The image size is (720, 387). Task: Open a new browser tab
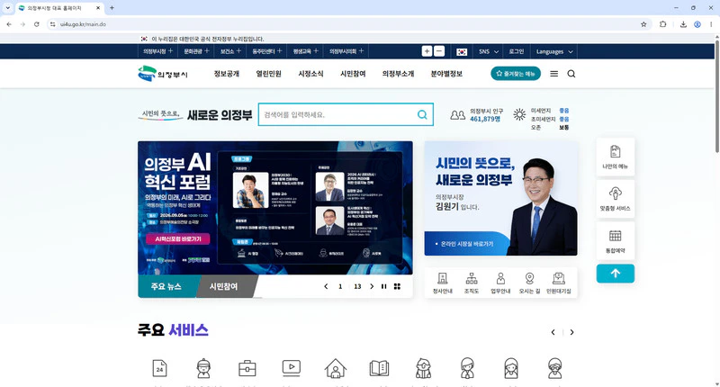pyautogui.click(x=112, y=8)
